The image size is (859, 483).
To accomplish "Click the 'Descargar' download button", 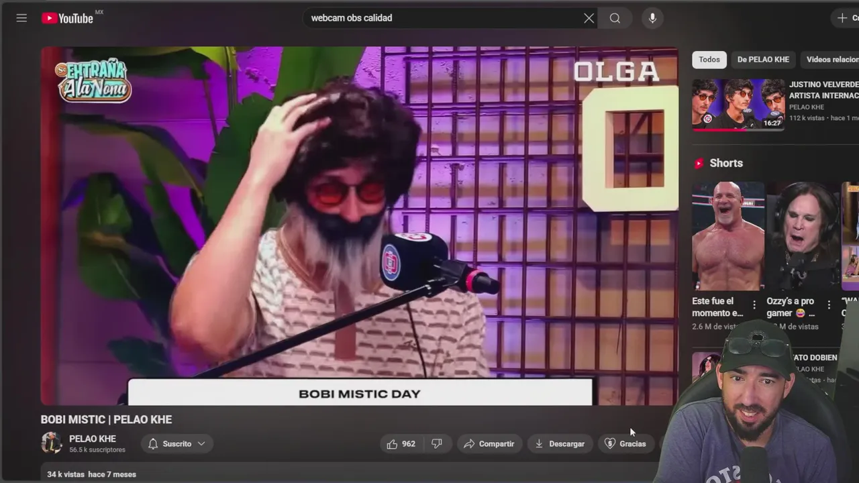I will (560, 443).
